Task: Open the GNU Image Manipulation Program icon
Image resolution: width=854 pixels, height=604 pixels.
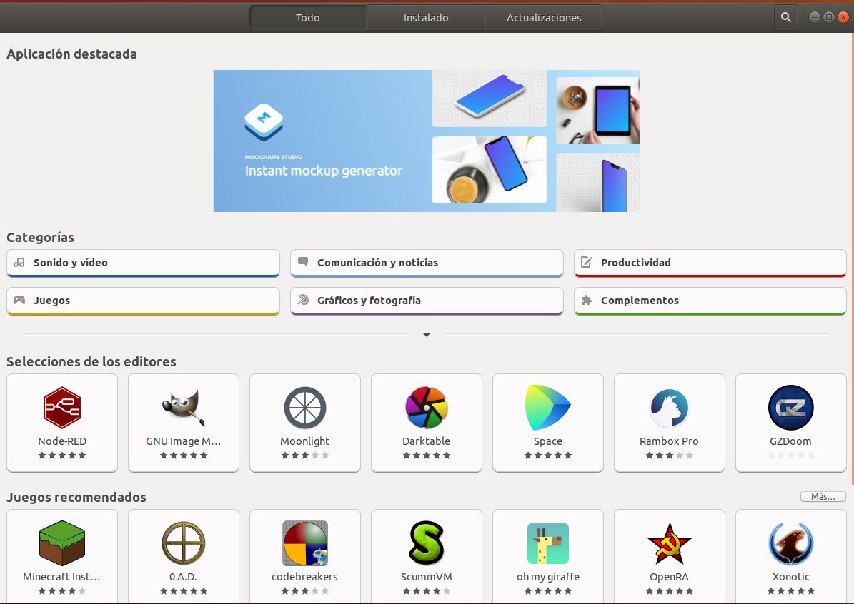Action: (x=184, y=408)
